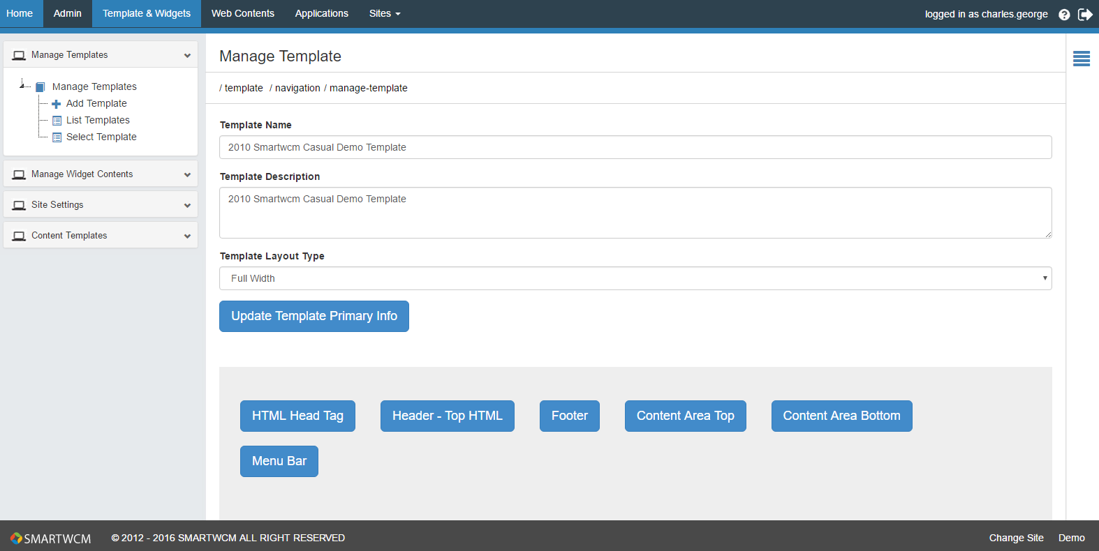Viewport: 1099px width, 551px height.
Task: Select the Template & Widgets menu item
Action: pos(147,14)
